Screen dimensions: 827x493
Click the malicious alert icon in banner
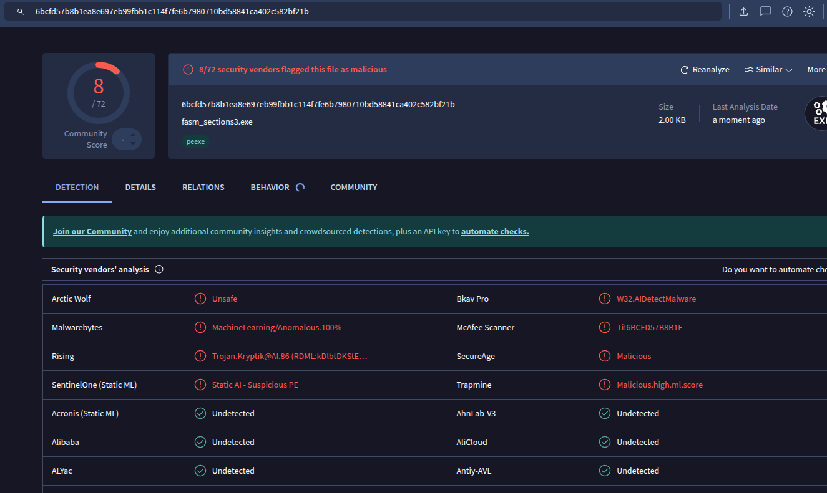(x=188, y=70)
